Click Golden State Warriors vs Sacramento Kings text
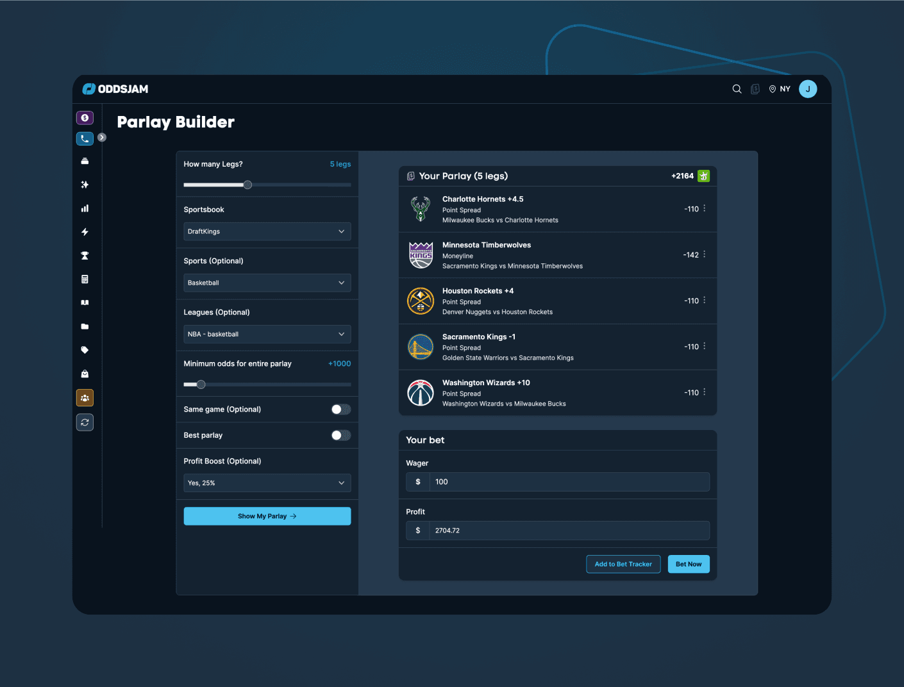 508,358
